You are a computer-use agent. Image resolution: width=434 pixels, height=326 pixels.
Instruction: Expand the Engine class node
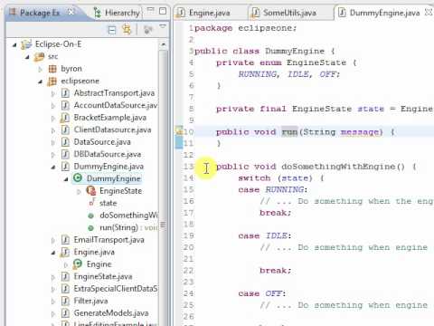[66, 264]
